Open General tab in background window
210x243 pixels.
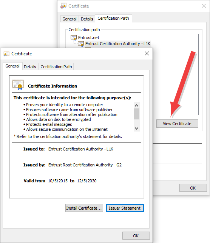tap(69, 19)
